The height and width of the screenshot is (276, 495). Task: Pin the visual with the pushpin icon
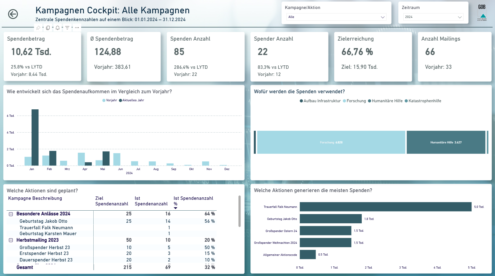click(38, 28)
